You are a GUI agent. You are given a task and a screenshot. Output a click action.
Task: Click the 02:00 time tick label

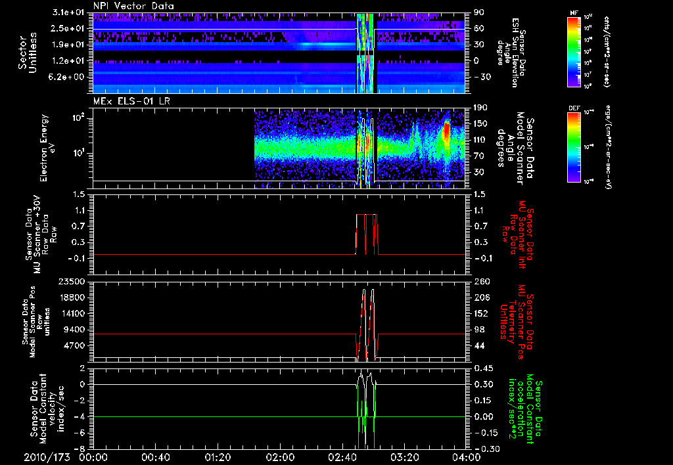coord(280,457)
